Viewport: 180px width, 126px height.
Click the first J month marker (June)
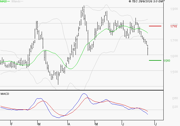click(123, 124)
